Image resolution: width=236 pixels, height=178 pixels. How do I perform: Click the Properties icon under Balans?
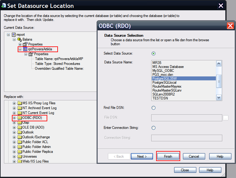pyautogui.click(x=25, y=44)
